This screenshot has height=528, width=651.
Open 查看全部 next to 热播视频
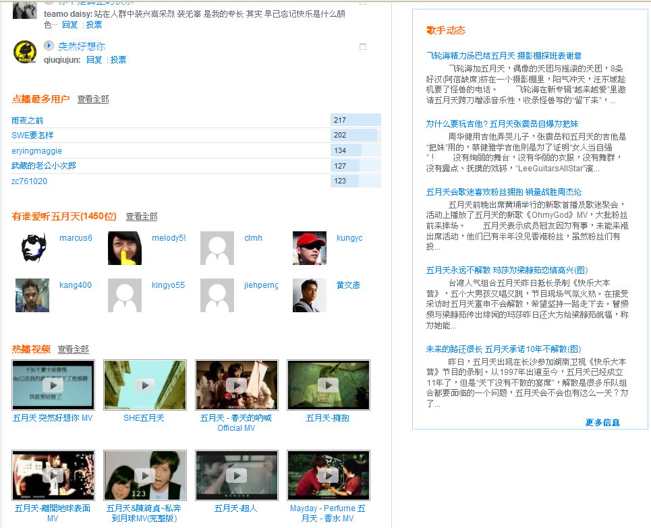point(74,349)
